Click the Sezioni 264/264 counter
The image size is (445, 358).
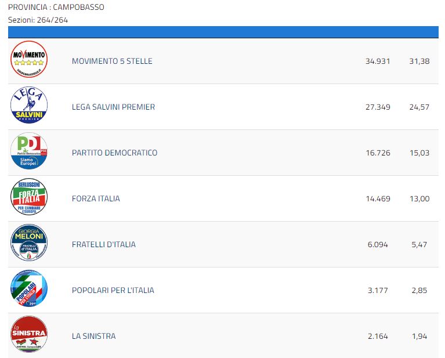38,20
